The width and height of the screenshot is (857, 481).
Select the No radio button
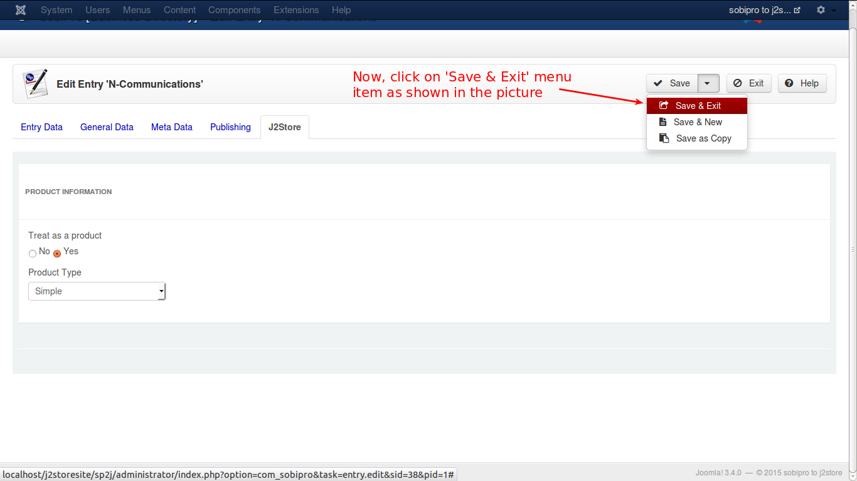tap(33, 253)
